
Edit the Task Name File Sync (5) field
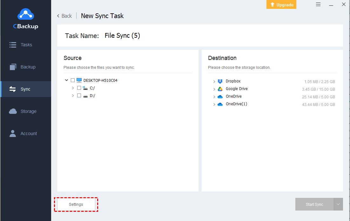[122, 36]
